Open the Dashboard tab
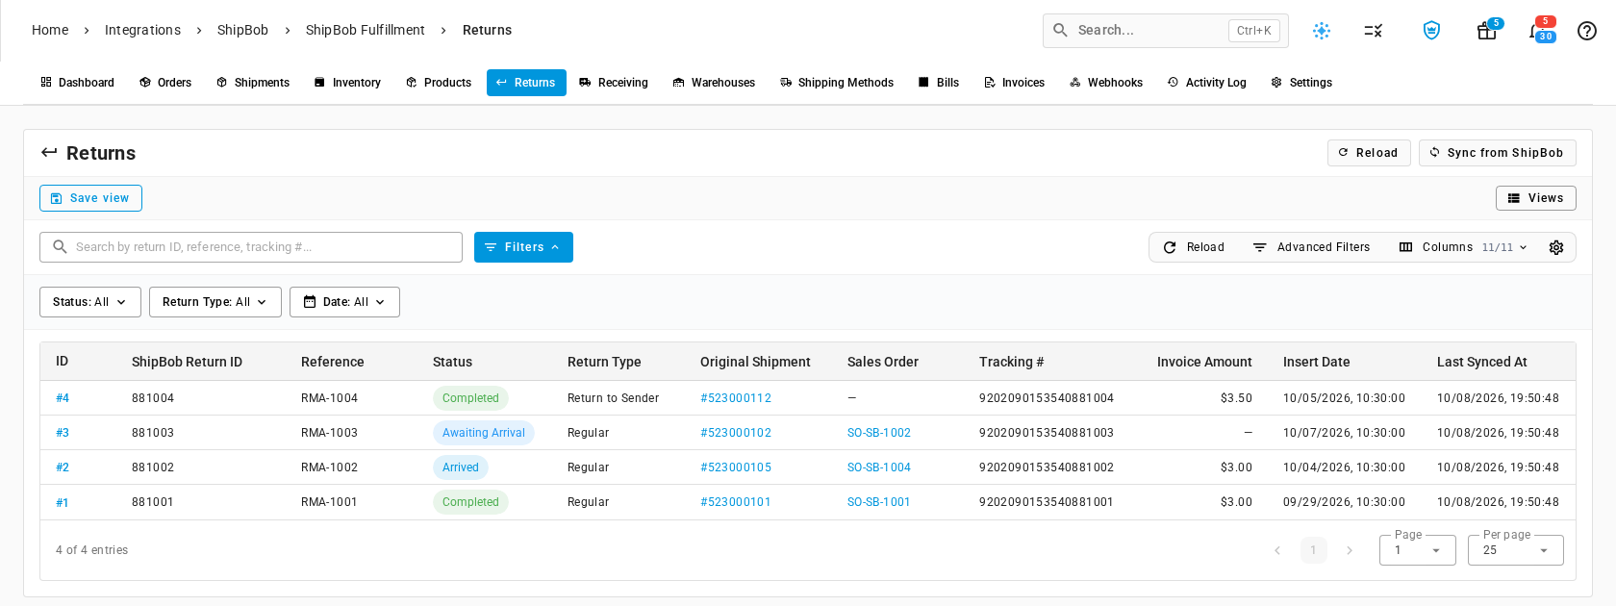The width and height of the screenshot is (1616, 606). (x=77, y=83)
